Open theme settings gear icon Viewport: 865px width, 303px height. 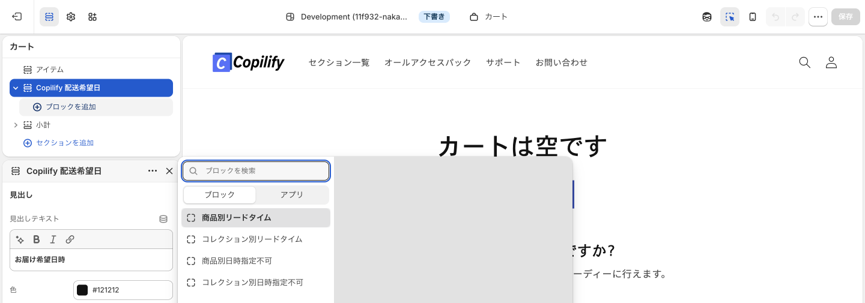(71, 17)
